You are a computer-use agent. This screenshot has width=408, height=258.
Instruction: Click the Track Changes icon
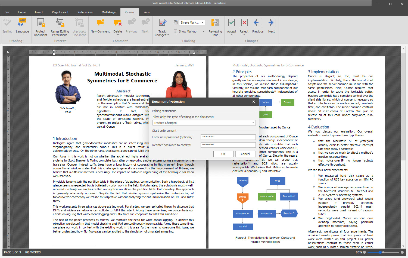(x=162, y=23)
